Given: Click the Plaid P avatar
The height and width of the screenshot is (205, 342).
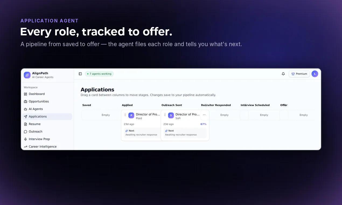Looking at the screenshot, I should (131, 115).
